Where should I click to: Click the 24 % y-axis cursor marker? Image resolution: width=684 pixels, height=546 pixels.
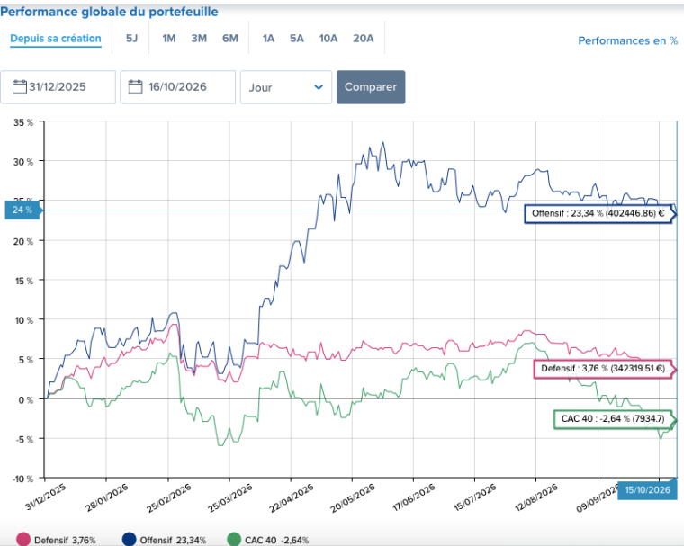click(x=23, y=210)
